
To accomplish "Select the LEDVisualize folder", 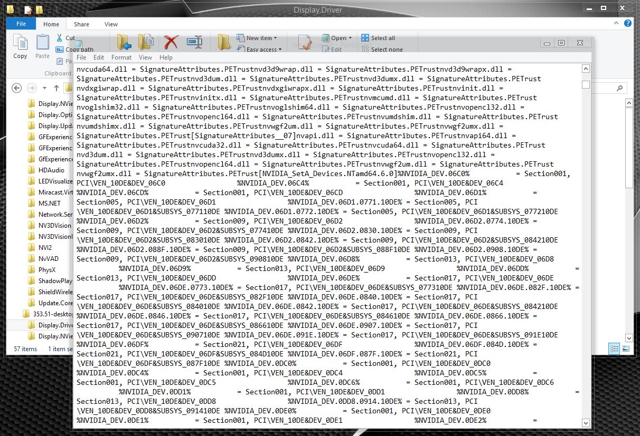I will click(51, 181).
